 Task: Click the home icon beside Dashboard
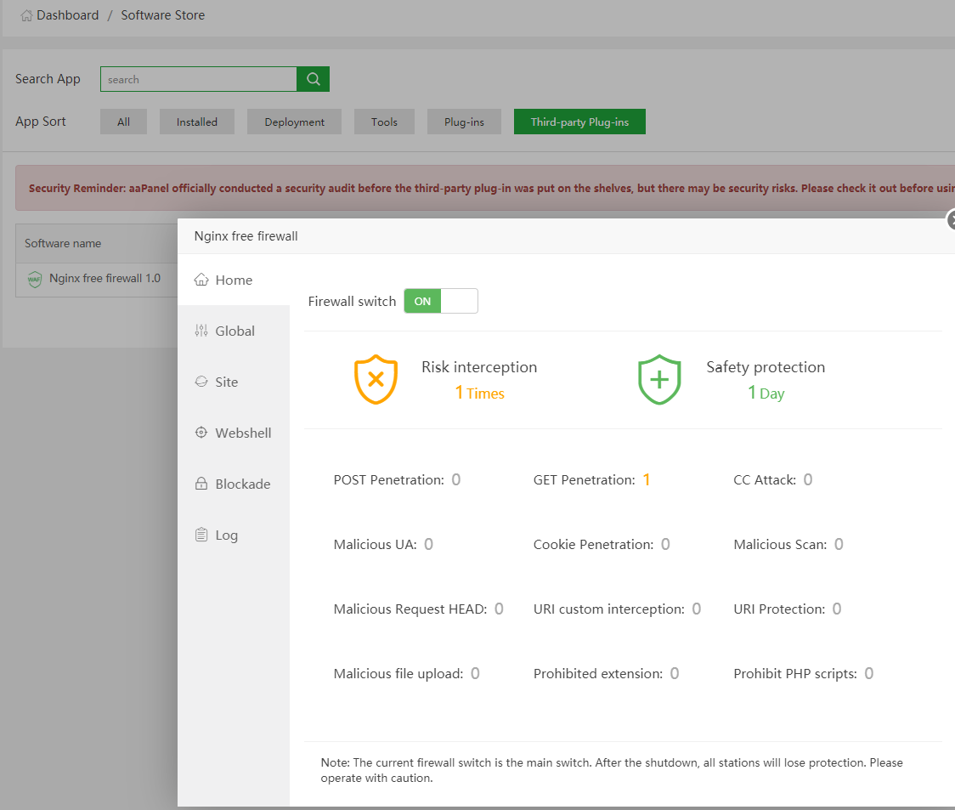click(27, 15)
